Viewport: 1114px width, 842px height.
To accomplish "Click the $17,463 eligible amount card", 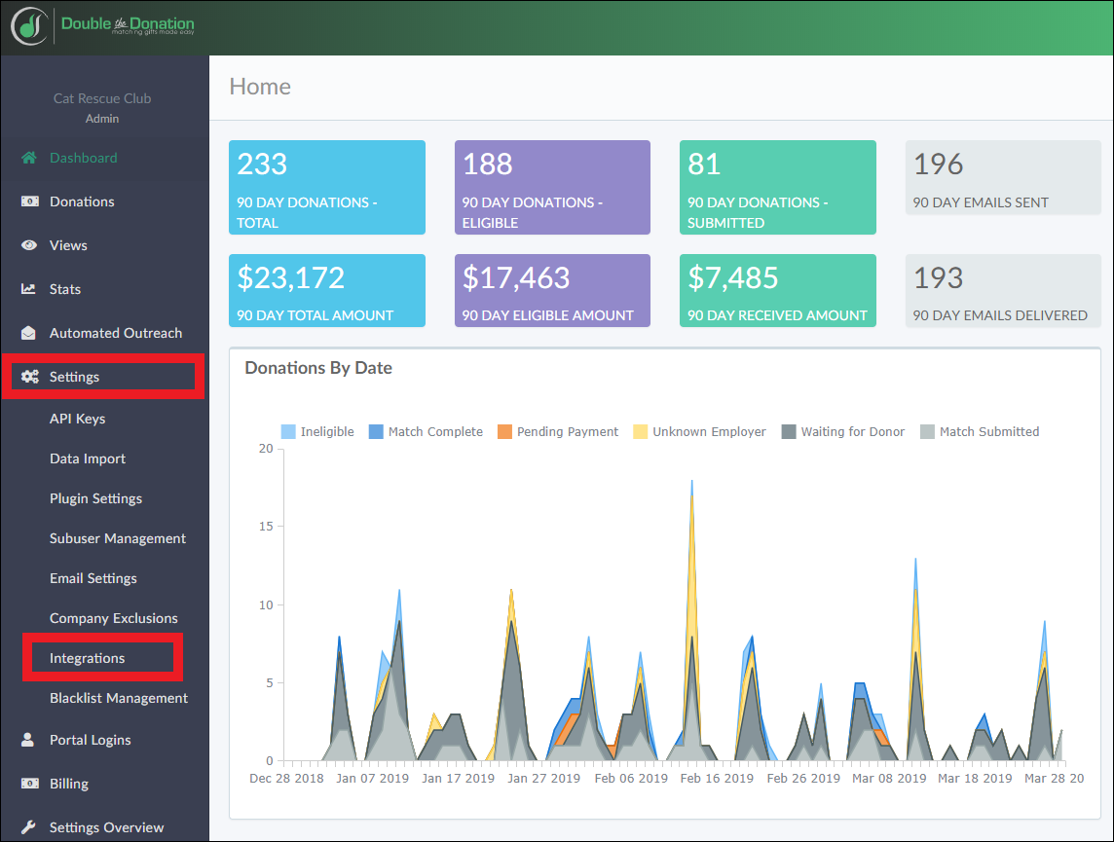I will [x=552, y=290].
